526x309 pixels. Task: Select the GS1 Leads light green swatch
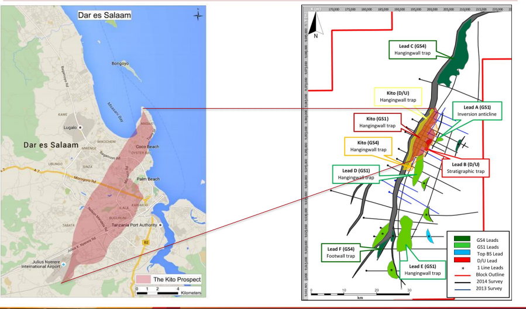coord(463,245)
